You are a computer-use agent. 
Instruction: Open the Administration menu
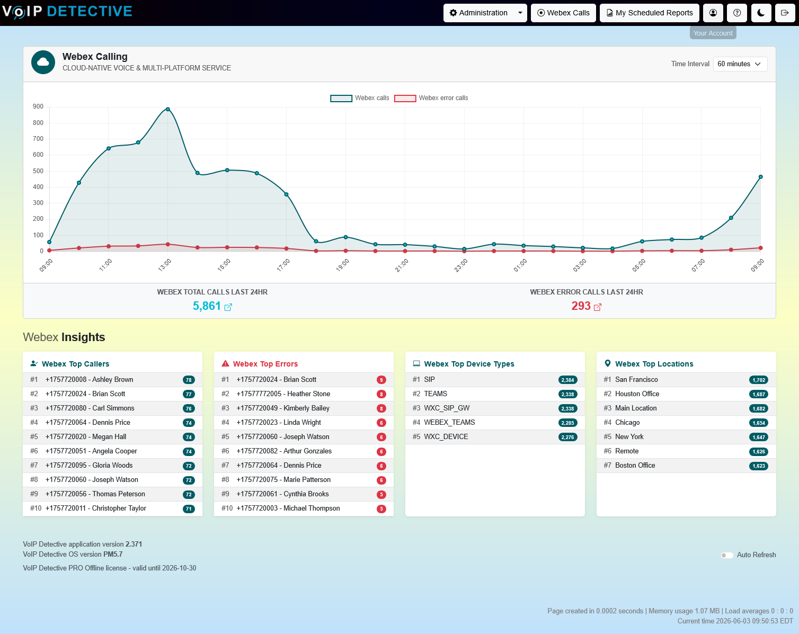tap(478, 13)
